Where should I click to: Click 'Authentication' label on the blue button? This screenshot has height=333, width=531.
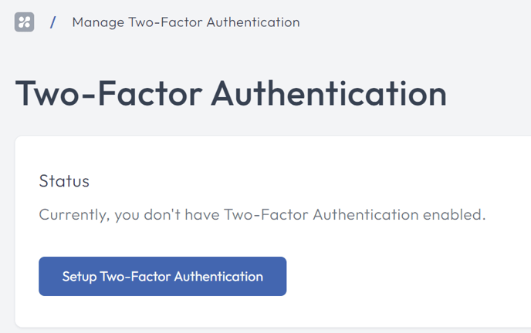click(218, 276)
